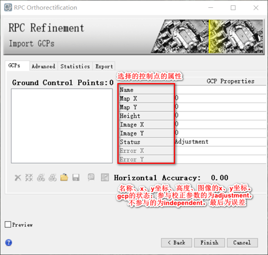Click the Map X value field
Image resolution: width=268 pixels, height=255 pixels.
coord(221,98)
